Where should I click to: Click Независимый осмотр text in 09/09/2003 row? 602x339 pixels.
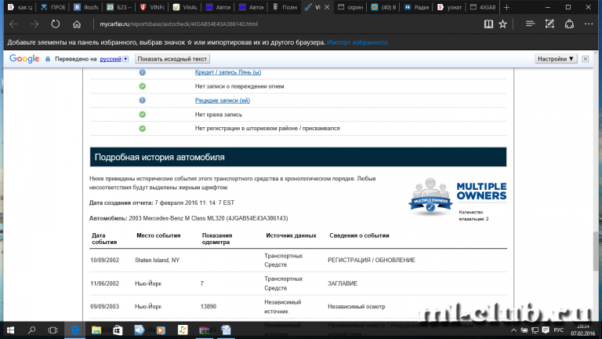357,307
